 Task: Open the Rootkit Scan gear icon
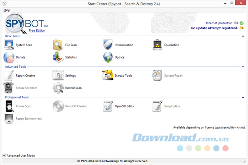(58, 88)
